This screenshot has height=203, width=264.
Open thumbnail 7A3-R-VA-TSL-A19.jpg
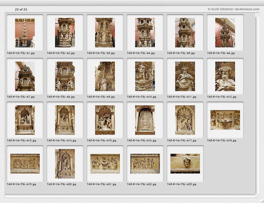point(25,164)
